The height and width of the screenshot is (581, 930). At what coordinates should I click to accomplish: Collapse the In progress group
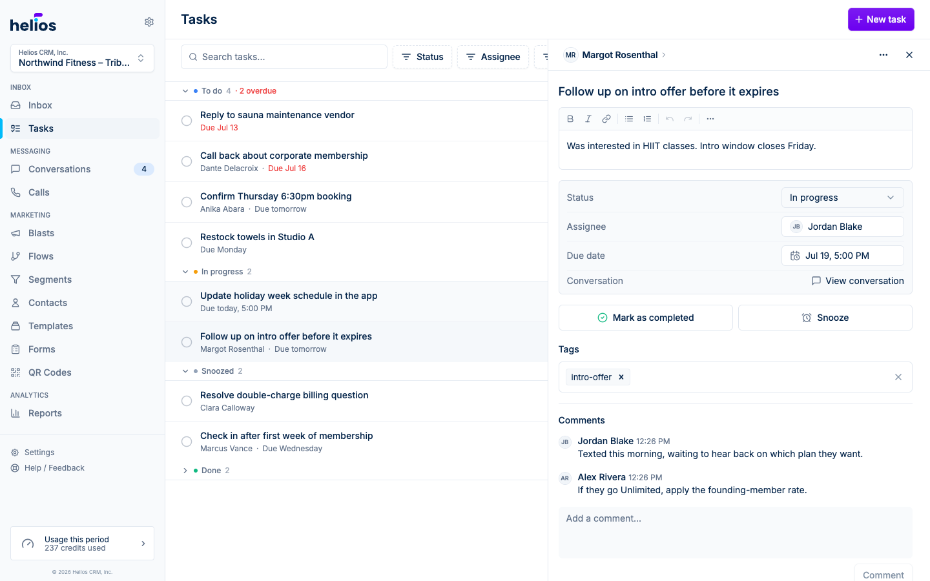[185, 272]
